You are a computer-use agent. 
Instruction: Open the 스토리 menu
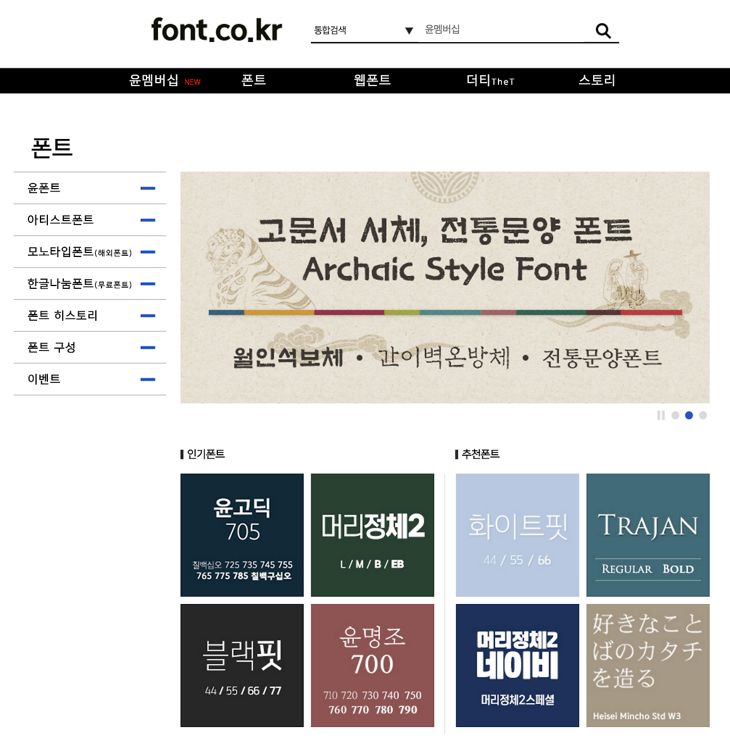point(597,80)
